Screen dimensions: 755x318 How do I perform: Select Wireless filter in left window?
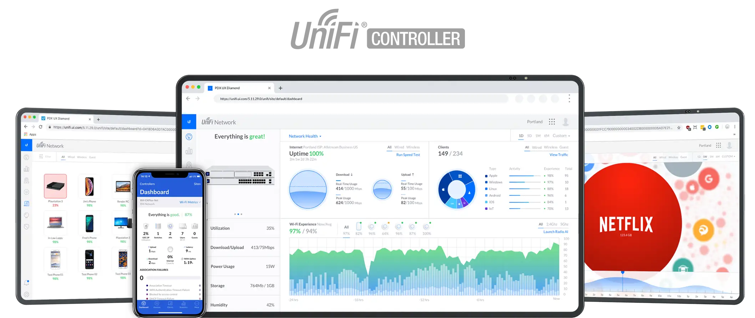click(x=82, y=157)
